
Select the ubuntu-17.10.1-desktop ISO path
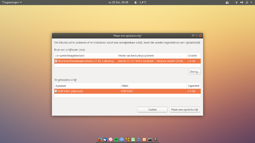(x=87, y=61)
